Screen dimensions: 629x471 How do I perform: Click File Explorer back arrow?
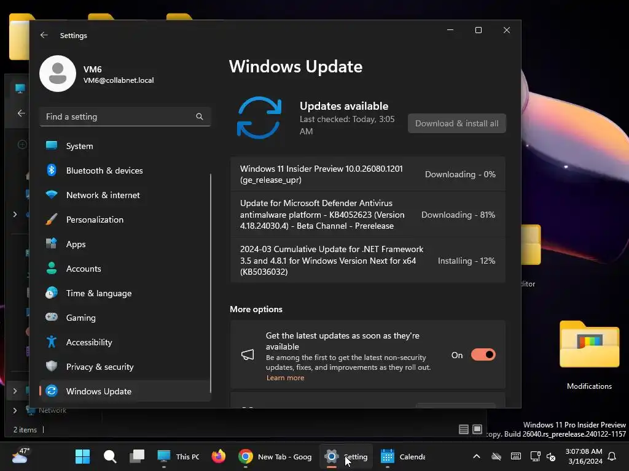point(21,113)
